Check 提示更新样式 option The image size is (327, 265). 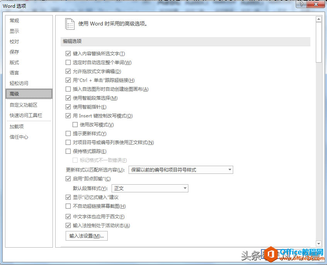pyautogui.click(x=68, y=134)
